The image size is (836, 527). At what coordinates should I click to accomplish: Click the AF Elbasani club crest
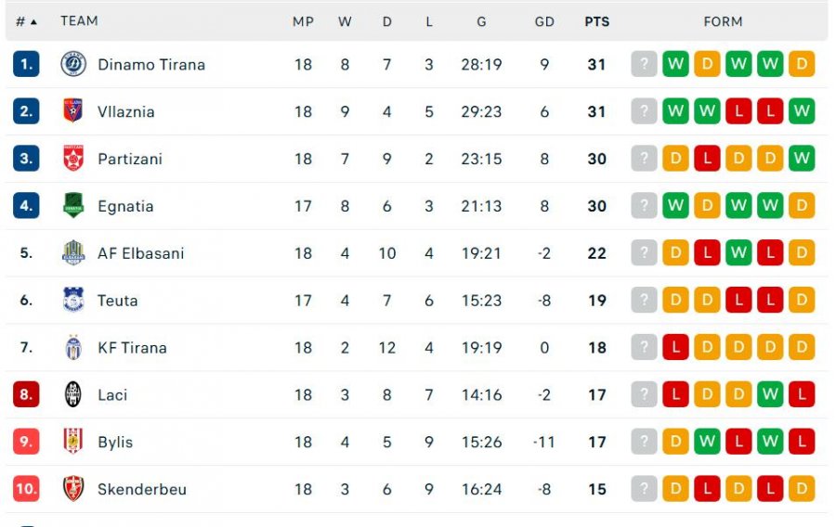73,253
